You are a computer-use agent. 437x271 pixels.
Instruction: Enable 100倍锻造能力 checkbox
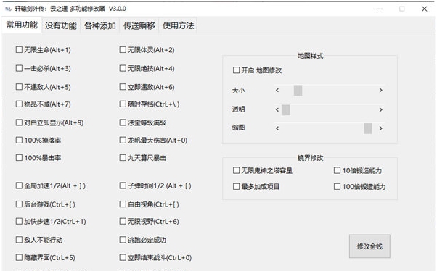tap(337, 186)
